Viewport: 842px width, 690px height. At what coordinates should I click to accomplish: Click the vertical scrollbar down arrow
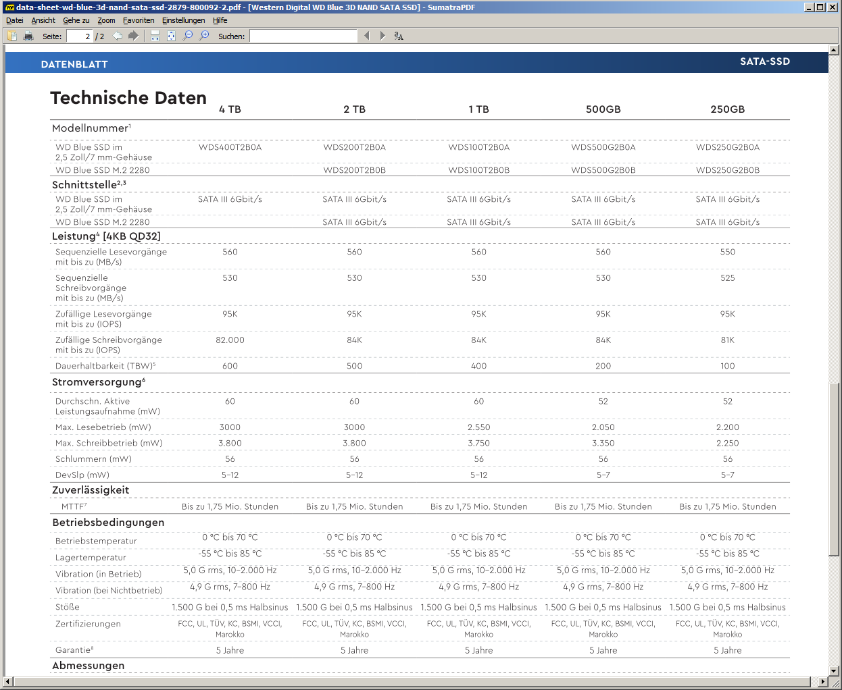[x=834, y=671]
